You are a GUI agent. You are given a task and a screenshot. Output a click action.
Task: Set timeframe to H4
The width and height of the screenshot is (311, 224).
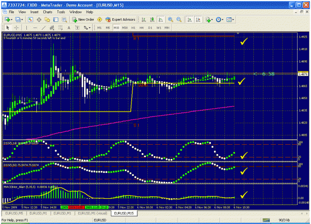pyautogui.click(x=142, y=28)
